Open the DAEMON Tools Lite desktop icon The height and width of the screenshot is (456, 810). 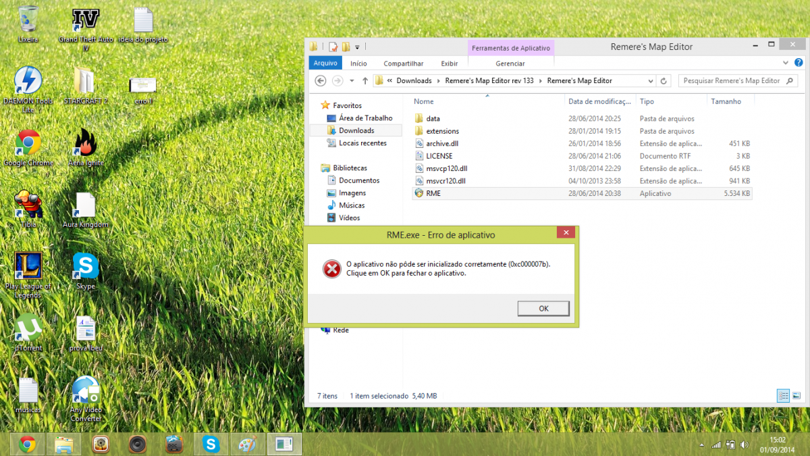coord(28,81)
